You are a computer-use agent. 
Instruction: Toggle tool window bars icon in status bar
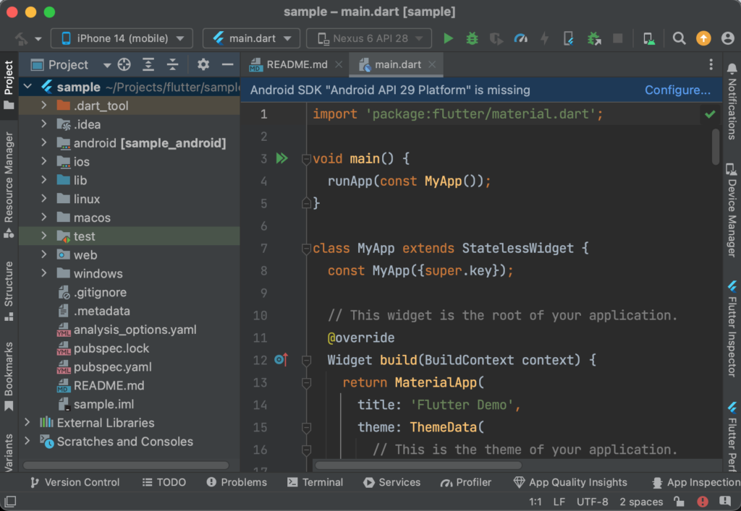[x=10, y=501]
